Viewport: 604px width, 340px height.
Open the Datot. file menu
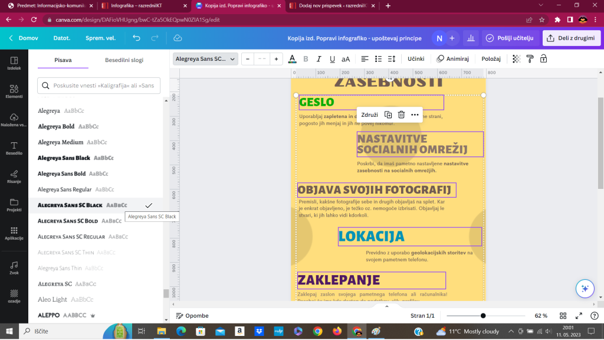point(61,38)
